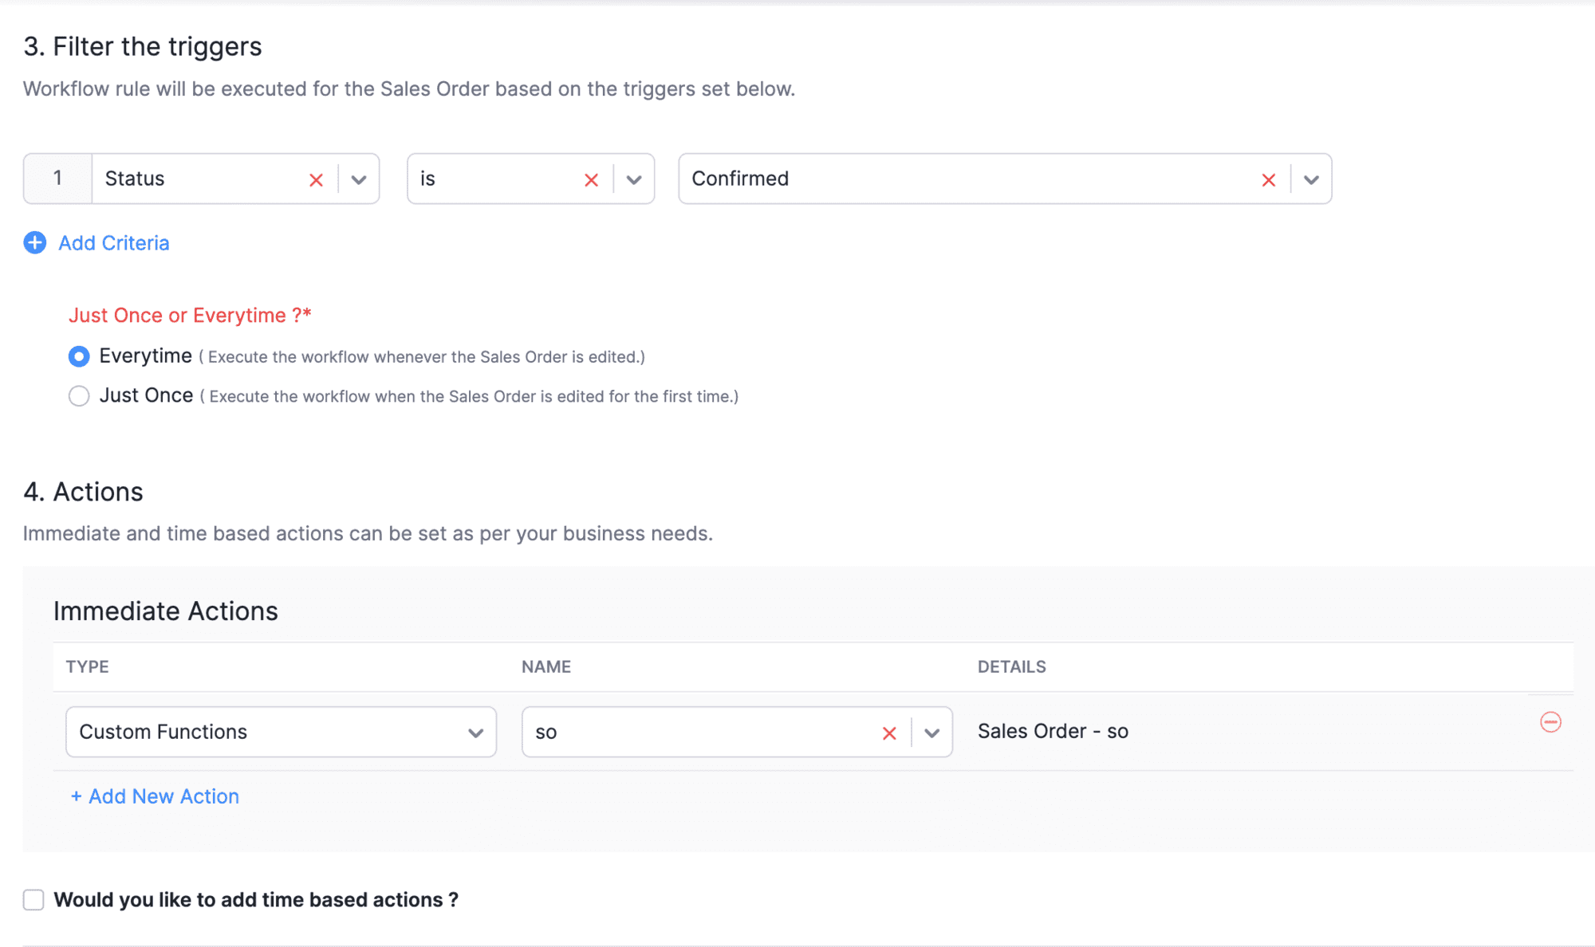Click the blue plus Add Criteria icon
This screenshot has width=1595, height=947.
35,243
